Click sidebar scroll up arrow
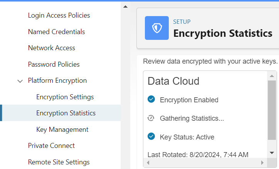Viewport: 279px width, 169px height. [126, 7]
